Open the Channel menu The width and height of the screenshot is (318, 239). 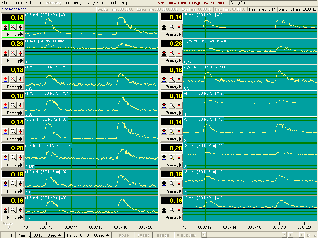(16, 3)
